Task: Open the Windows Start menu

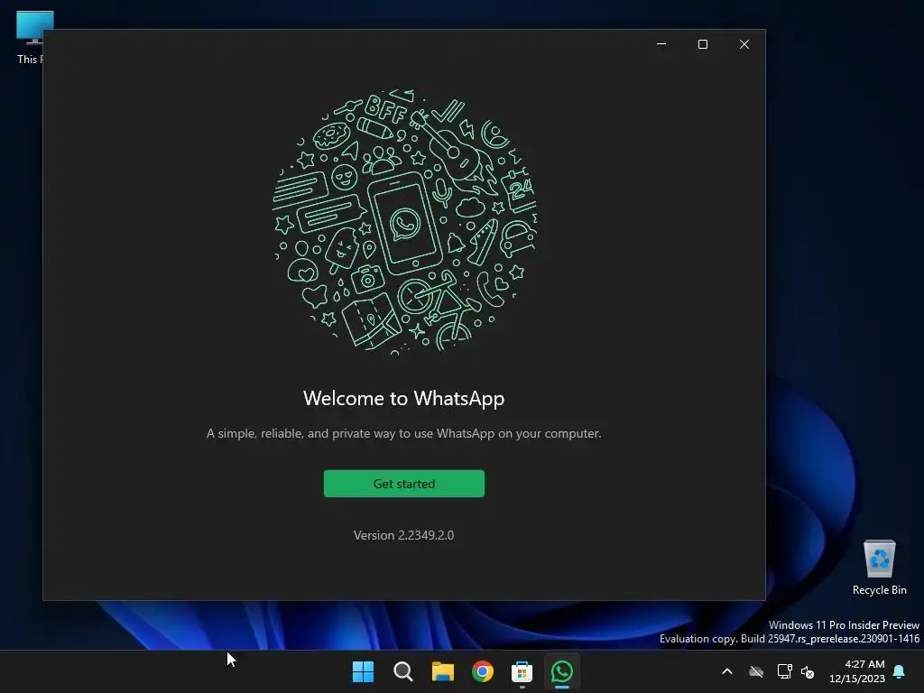Action: click(363, 671)
